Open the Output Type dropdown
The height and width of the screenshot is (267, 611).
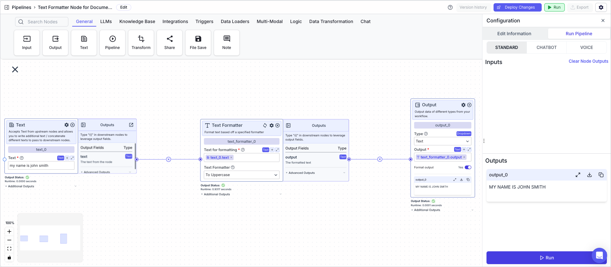point(443,141)
